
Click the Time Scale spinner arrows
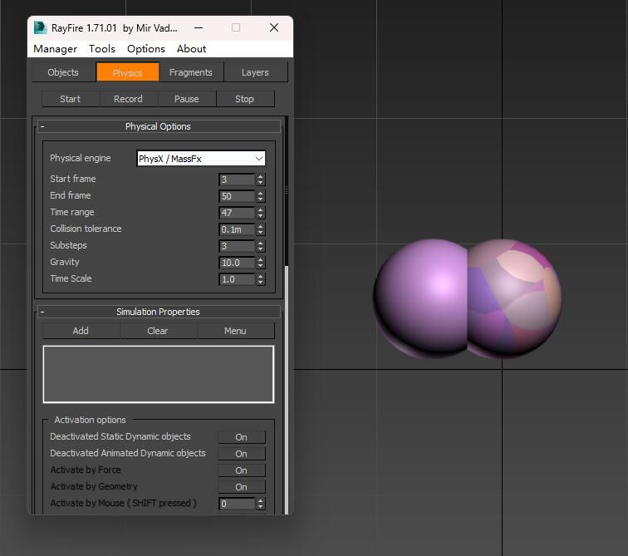pos(261,279)
